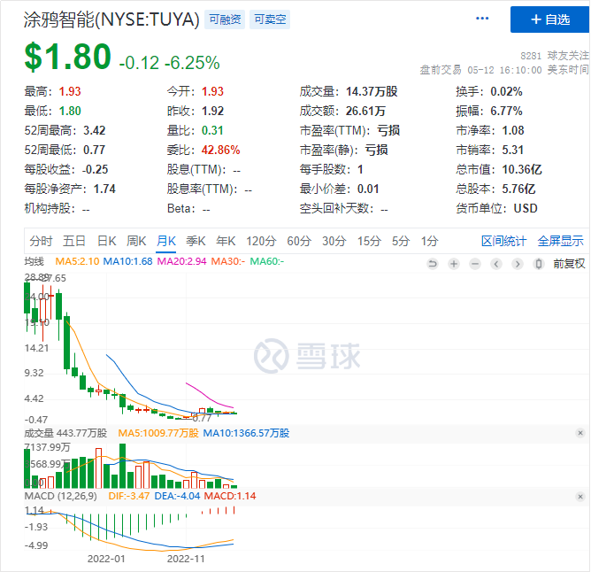Image resolution: width=591 pixels, height=572 pixels.
Task: Switch to 日K chart tab
Action: point(107,241)
